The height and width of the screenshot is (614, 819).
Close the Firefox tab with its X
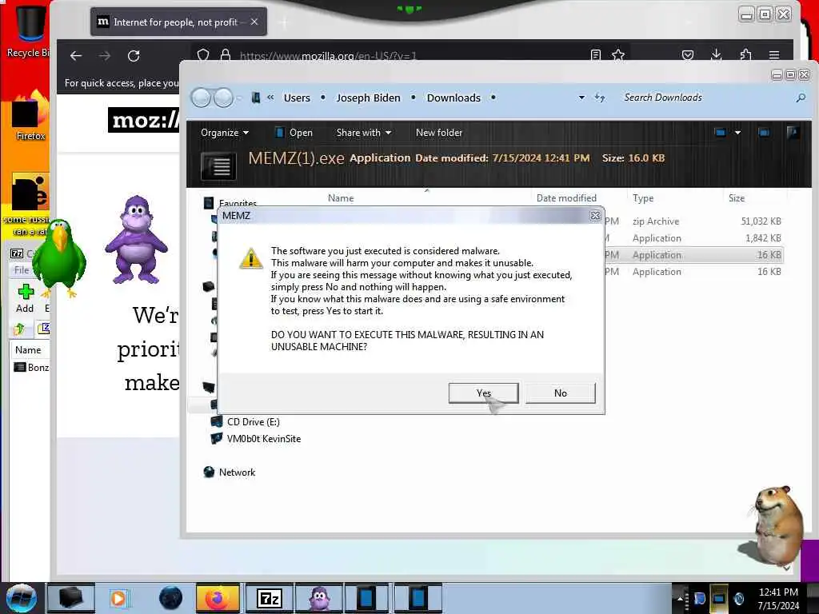[x=254, y=22]
